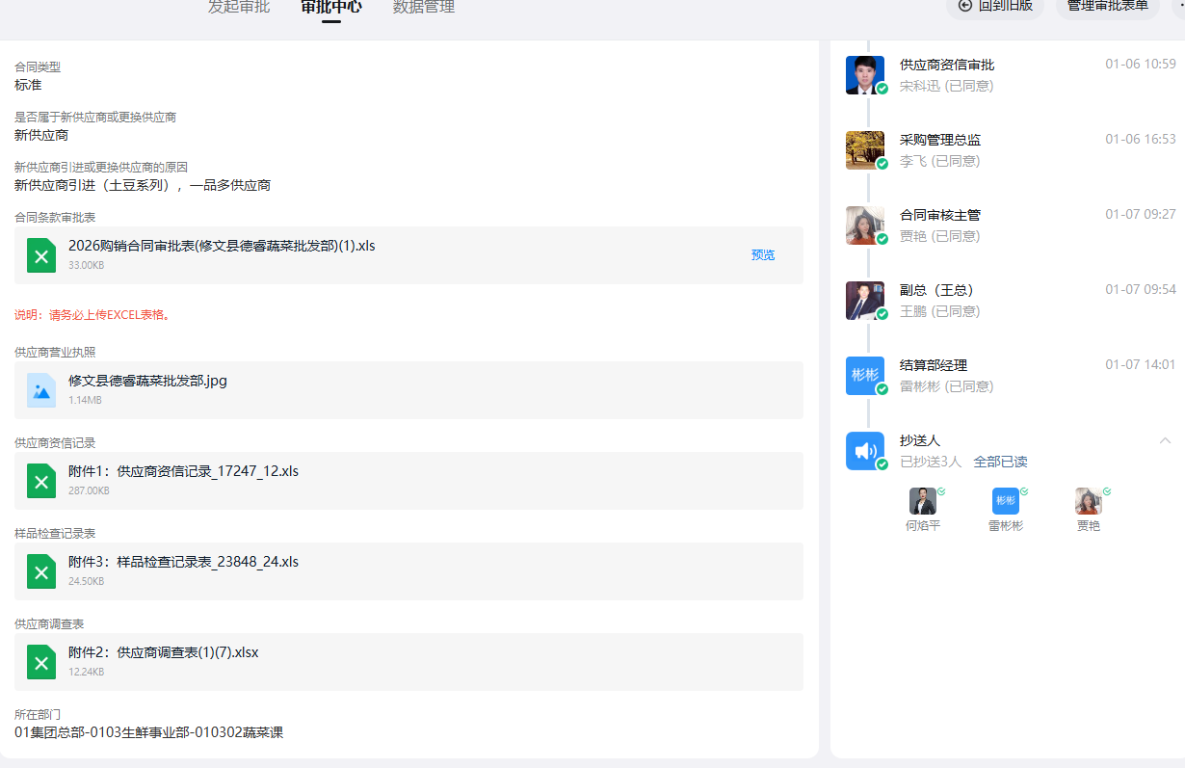Click the 回到旧版 button
The width and height of the screenshot is (1185, 768).
995,6
